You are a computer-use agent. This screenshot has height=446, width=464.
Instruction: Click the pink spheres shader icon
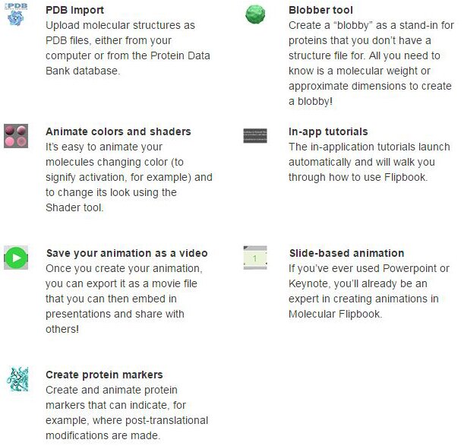point(16,135)
